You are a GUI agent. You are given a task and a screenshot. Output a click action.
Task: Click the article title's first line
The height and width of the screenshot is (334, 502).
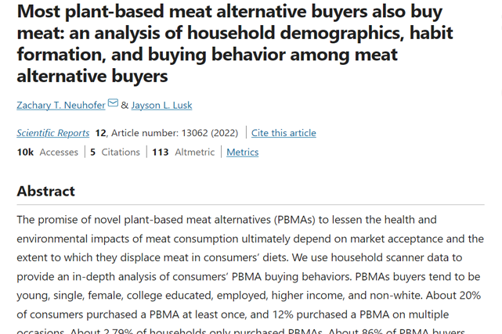pos(229,12)
